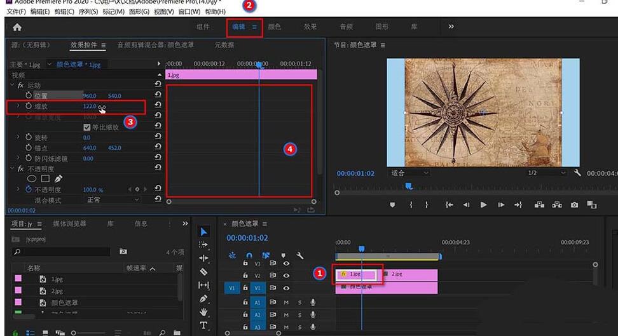618x336 pixels.
Task: Open the File menu
Action: [16, 11]
